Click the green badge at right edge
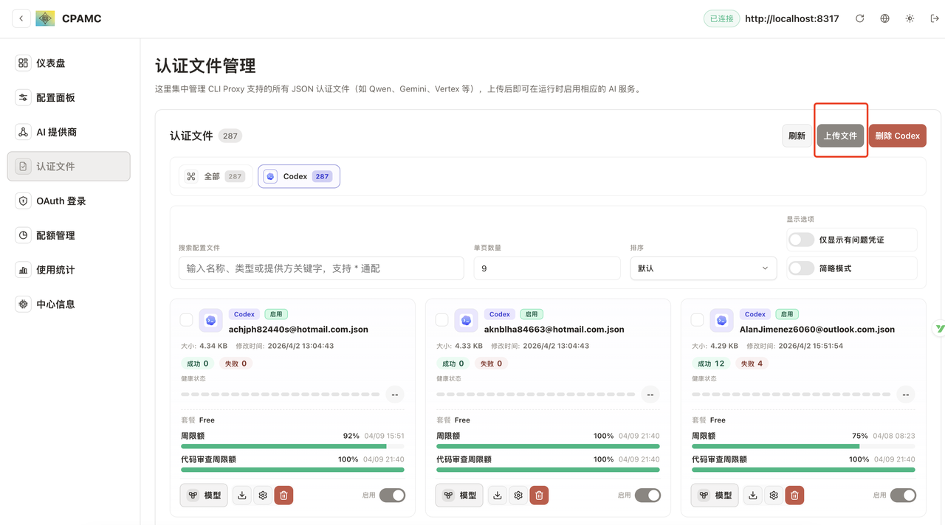The width and height of the screenshot is (945, 525). (939, 328)
